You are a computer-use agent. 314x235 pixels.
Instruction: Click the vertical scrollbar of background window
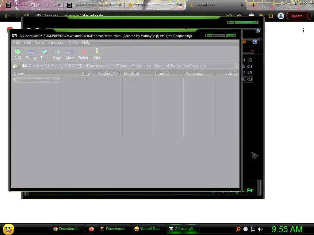tap(259, 187)
